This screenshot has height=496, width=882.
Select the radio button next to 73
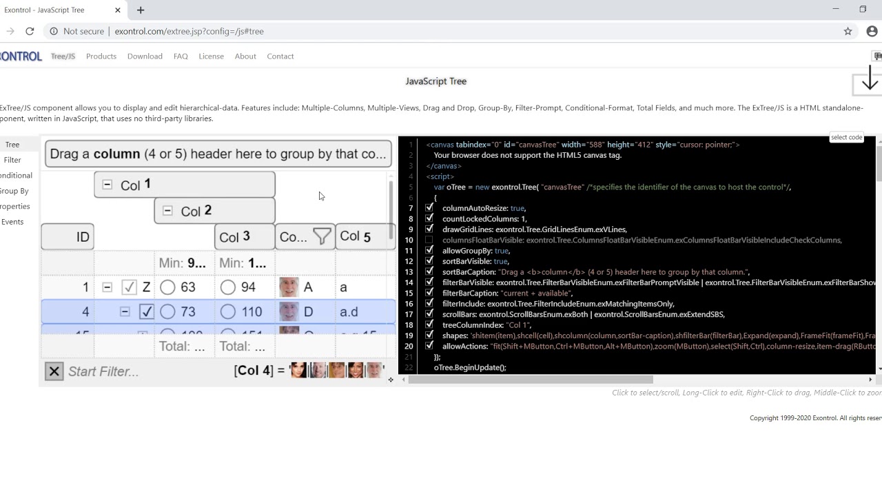click(x=167, y=311)
